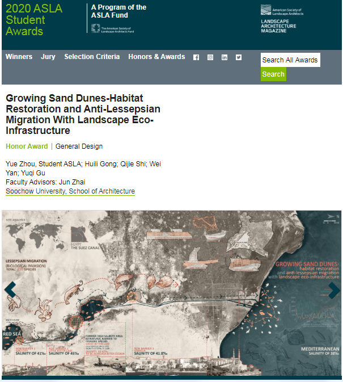Open the Selection Criteria page
This screenshot has height=382, width=343.
point(92,57)
